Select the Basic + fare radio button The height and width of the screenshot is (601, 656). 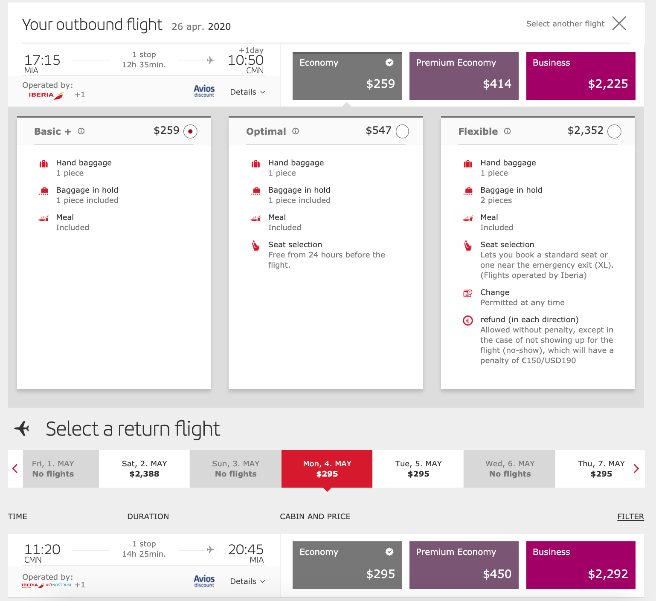190,131
